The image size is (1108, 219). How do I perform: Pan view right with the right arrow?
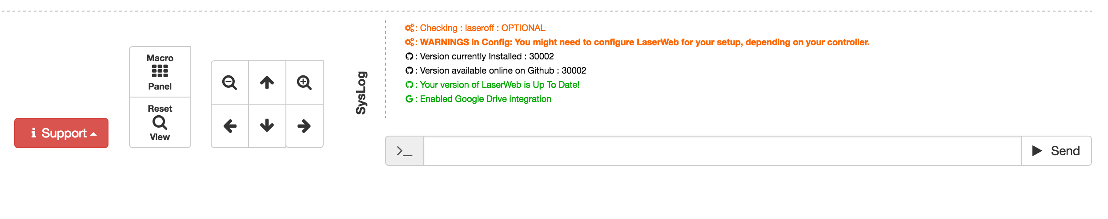click(x=305, y=126)
